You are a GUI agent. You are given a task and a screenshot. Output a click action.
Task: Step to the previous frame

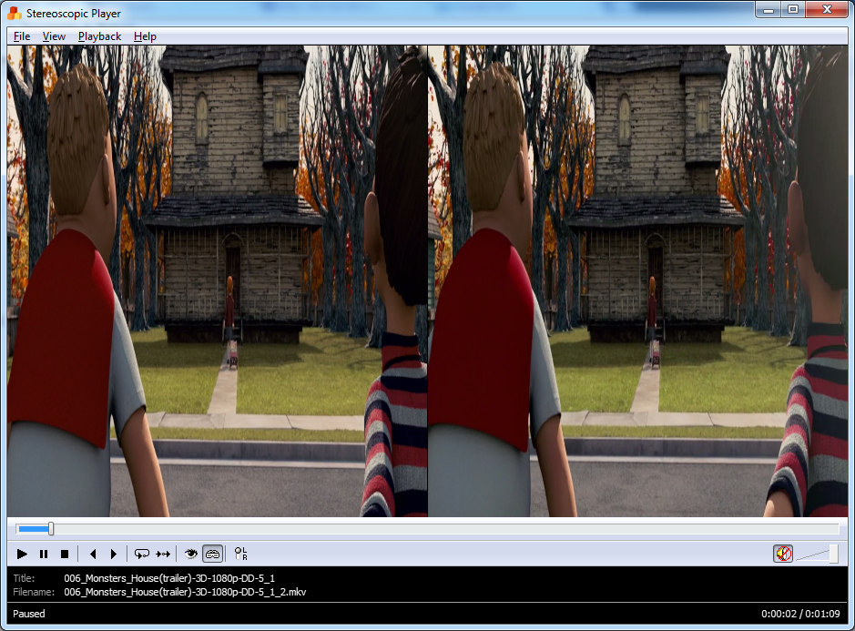93,555
